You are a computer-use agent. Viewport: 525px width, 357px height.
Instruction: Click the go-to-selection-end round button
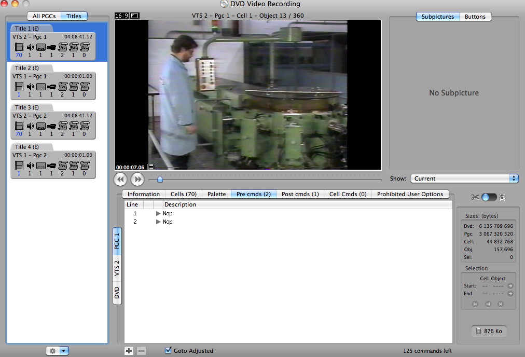pos(488,304)
